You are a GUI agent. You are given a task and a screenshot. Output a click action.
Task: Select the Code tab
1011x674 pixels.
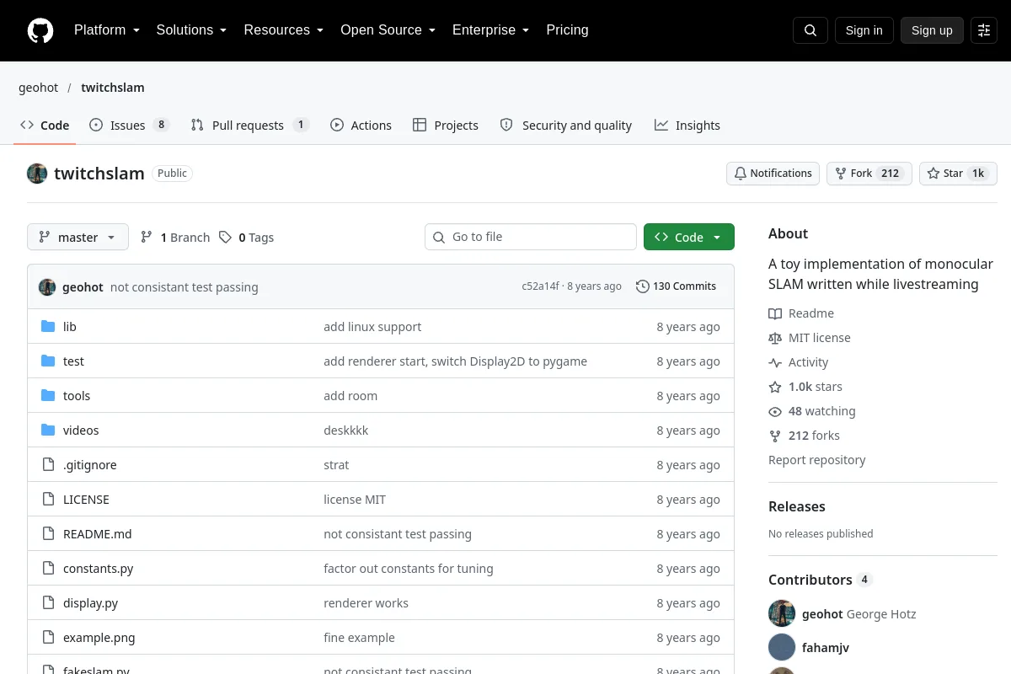click(x=45, y=126)
